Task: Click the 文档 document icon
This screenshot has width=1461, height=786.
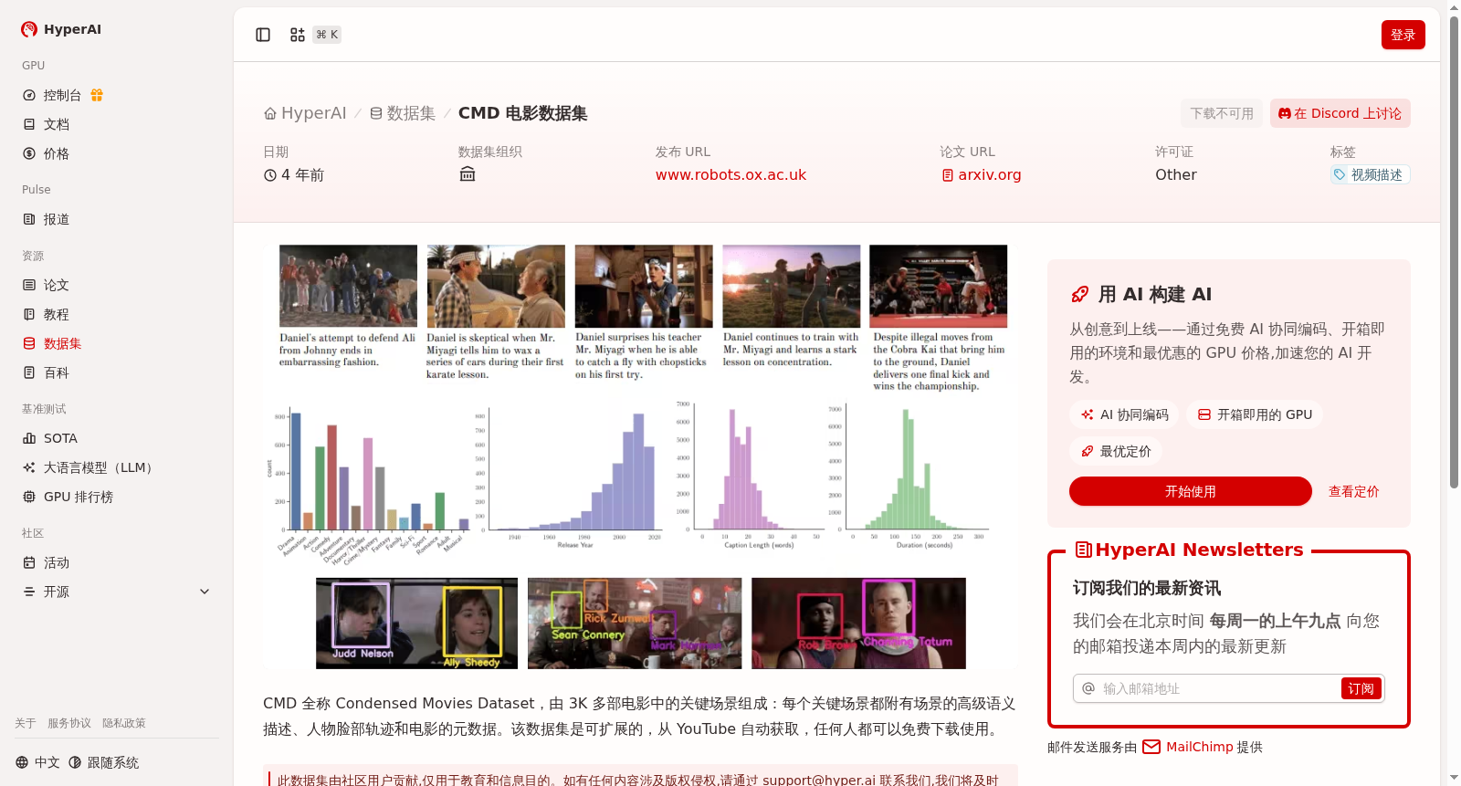Action: tap(29, 124)
